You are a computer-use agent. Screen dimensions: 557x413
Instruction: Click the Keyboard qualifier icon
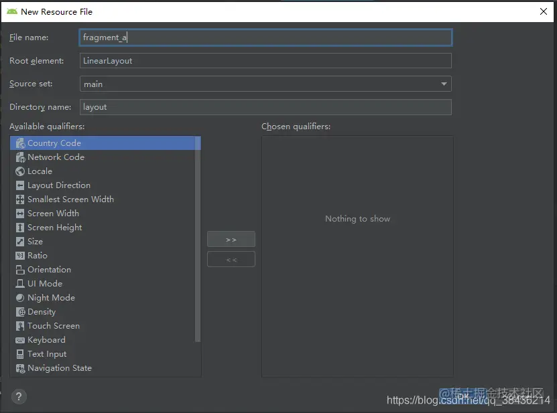(x=20, y=340)
